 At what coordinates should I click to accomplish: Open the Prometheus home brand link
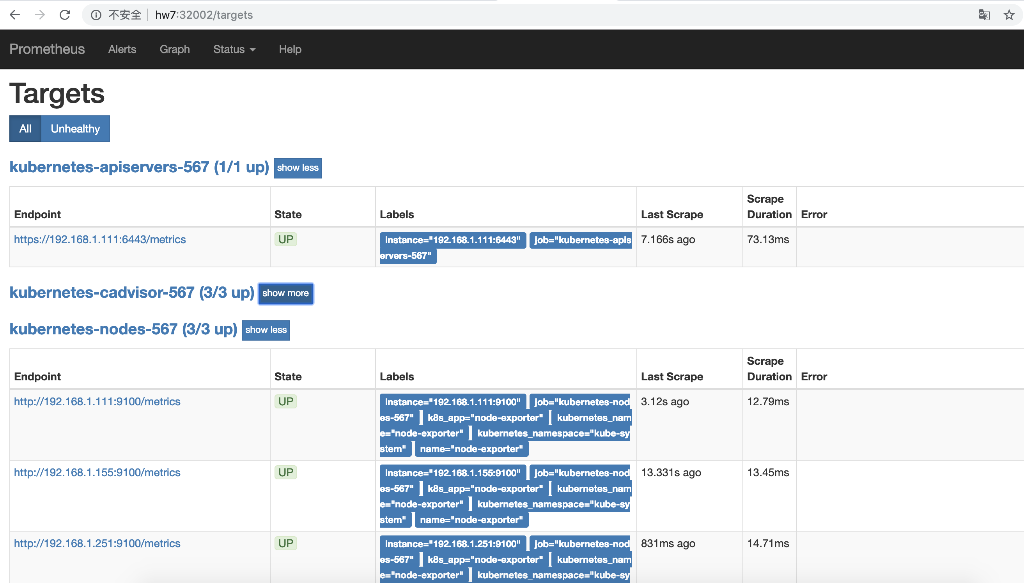click(47, 49)
